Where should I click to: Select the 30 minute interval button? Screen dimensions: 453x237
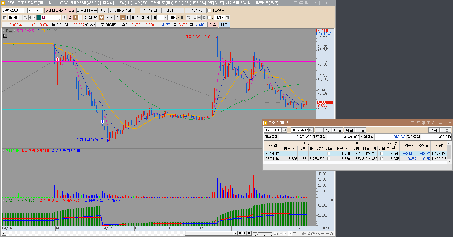[144, 17]
